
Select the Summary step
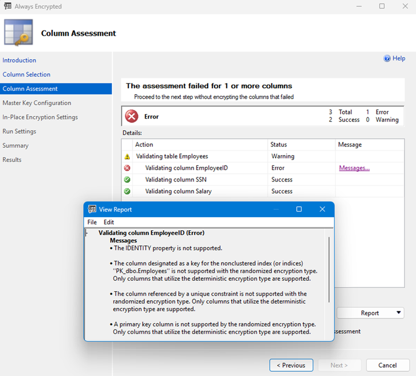click(x=16, y=146)
